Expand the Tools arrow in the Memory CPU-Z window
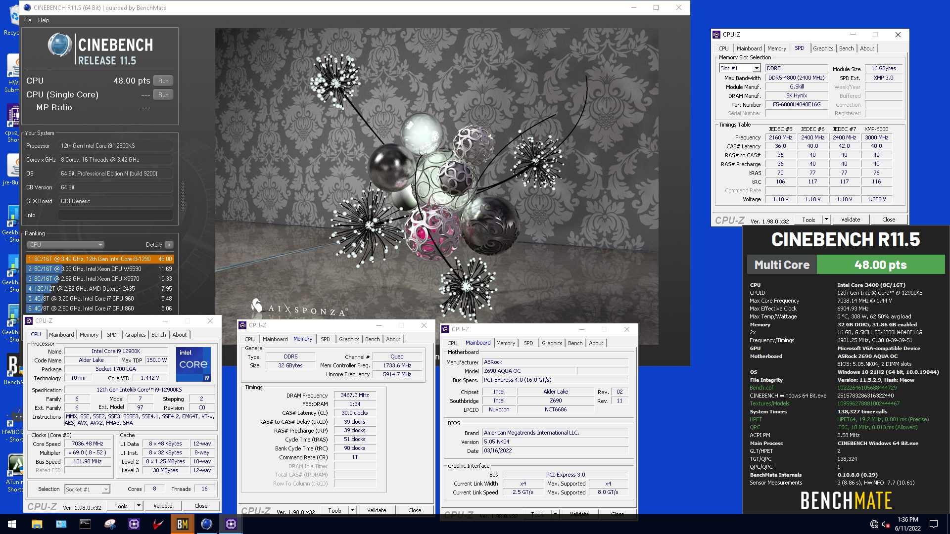The image size is (950, 534). (x=352, y=510)
